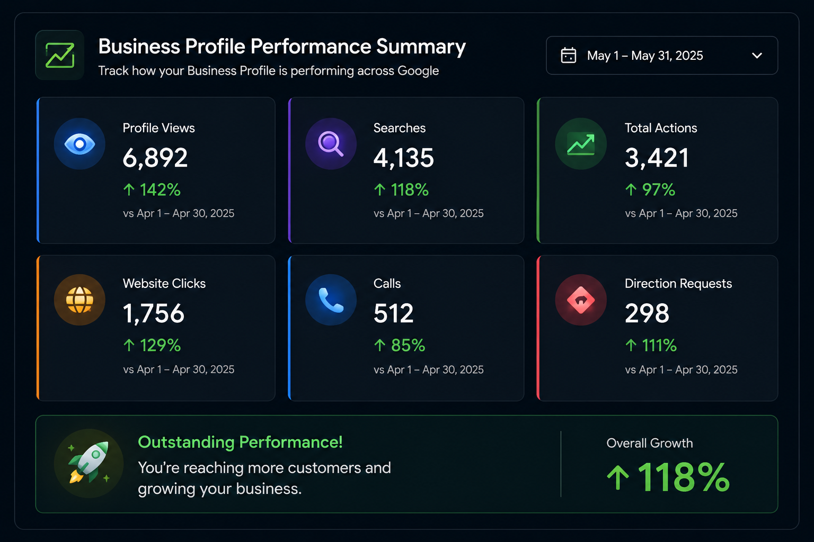Click the Overall Growth label

[650, 443]
